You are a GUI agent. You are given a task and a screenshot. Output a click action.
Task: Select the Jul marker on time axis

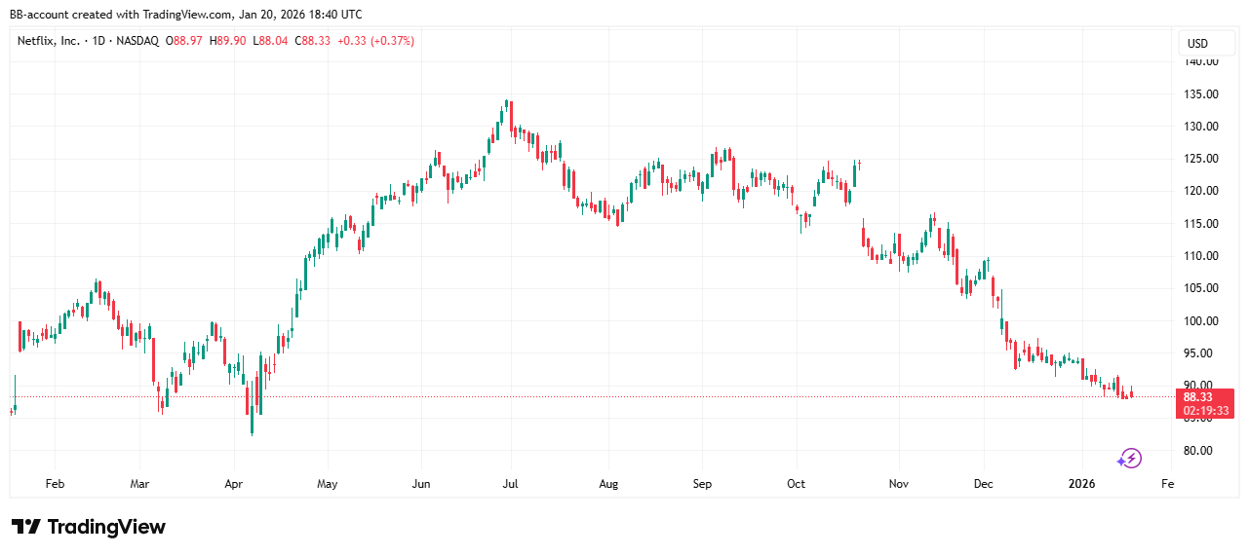click(x=510, y=484)
